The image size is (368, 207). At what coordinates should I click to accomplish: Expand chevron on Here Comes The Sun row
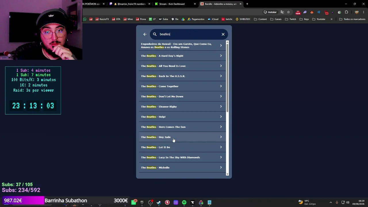221,127
